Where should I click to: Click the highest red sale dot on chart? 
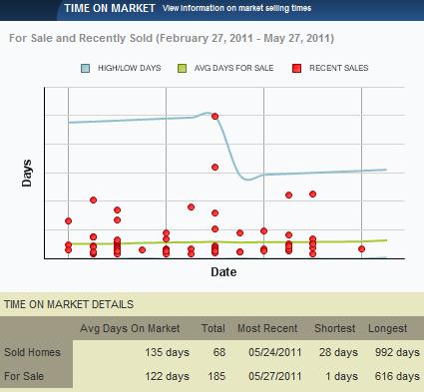click(x=214, y=117)
